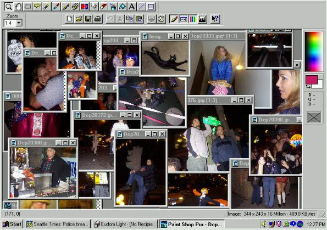Select the Shapes tool

coord(151,7)
